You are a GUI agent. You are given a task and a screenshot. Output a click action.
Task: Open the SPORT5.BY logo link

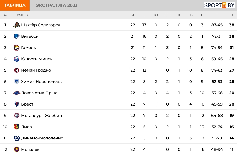click(x=219, y=5)
